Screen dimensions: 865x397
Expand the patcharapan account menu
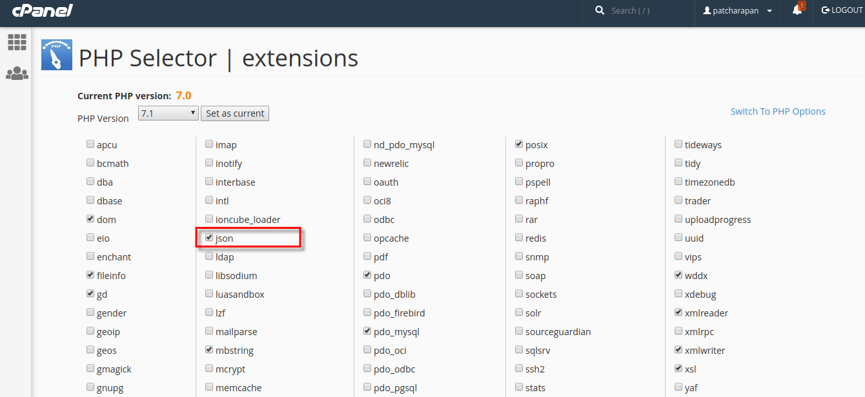738,10
